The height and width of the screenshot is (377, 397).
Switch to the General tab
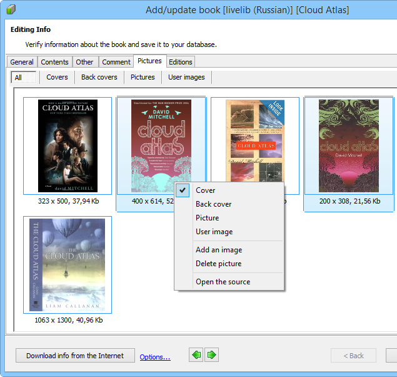22,62
